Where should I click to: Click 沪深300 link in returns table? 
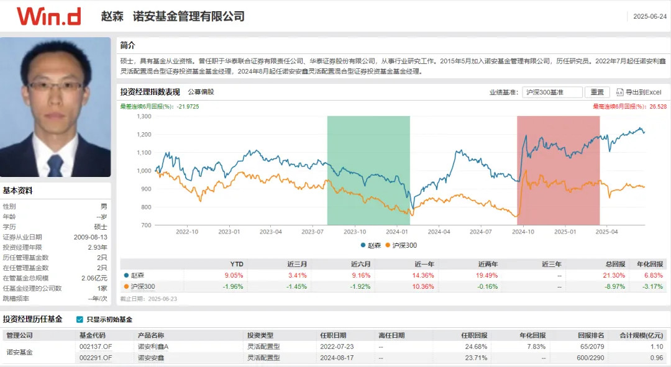coord(143,287)
